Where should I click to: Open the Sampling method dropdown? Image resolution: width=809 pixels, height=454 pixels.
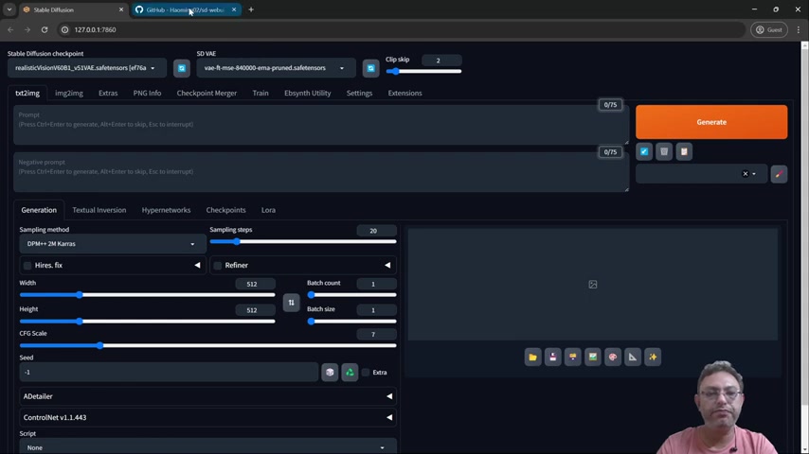click(113, 244)
